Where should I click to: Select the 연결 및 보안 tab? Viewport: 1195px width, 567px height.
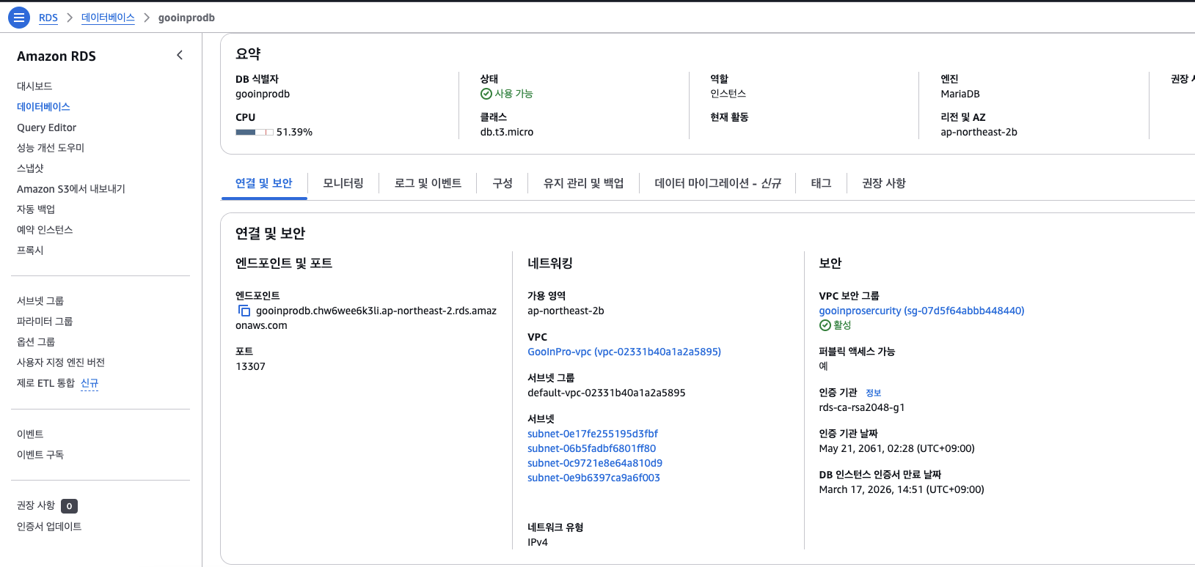[x=264, y=183]
